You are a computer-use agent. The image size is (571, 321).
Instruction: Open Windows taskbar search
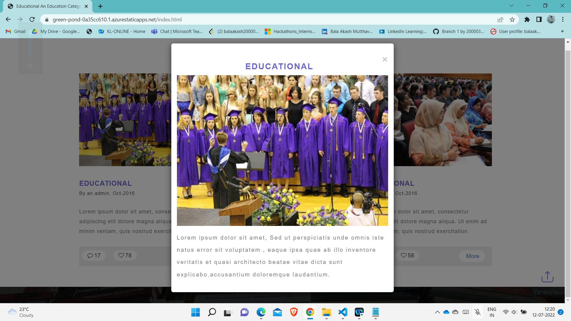point(212,312)
